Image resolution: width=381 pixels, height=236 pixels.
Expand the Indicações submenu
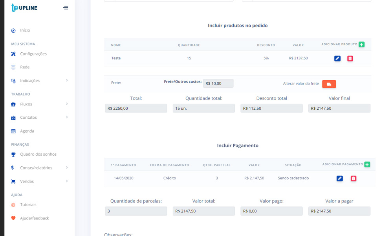click(x=39, y=81)
